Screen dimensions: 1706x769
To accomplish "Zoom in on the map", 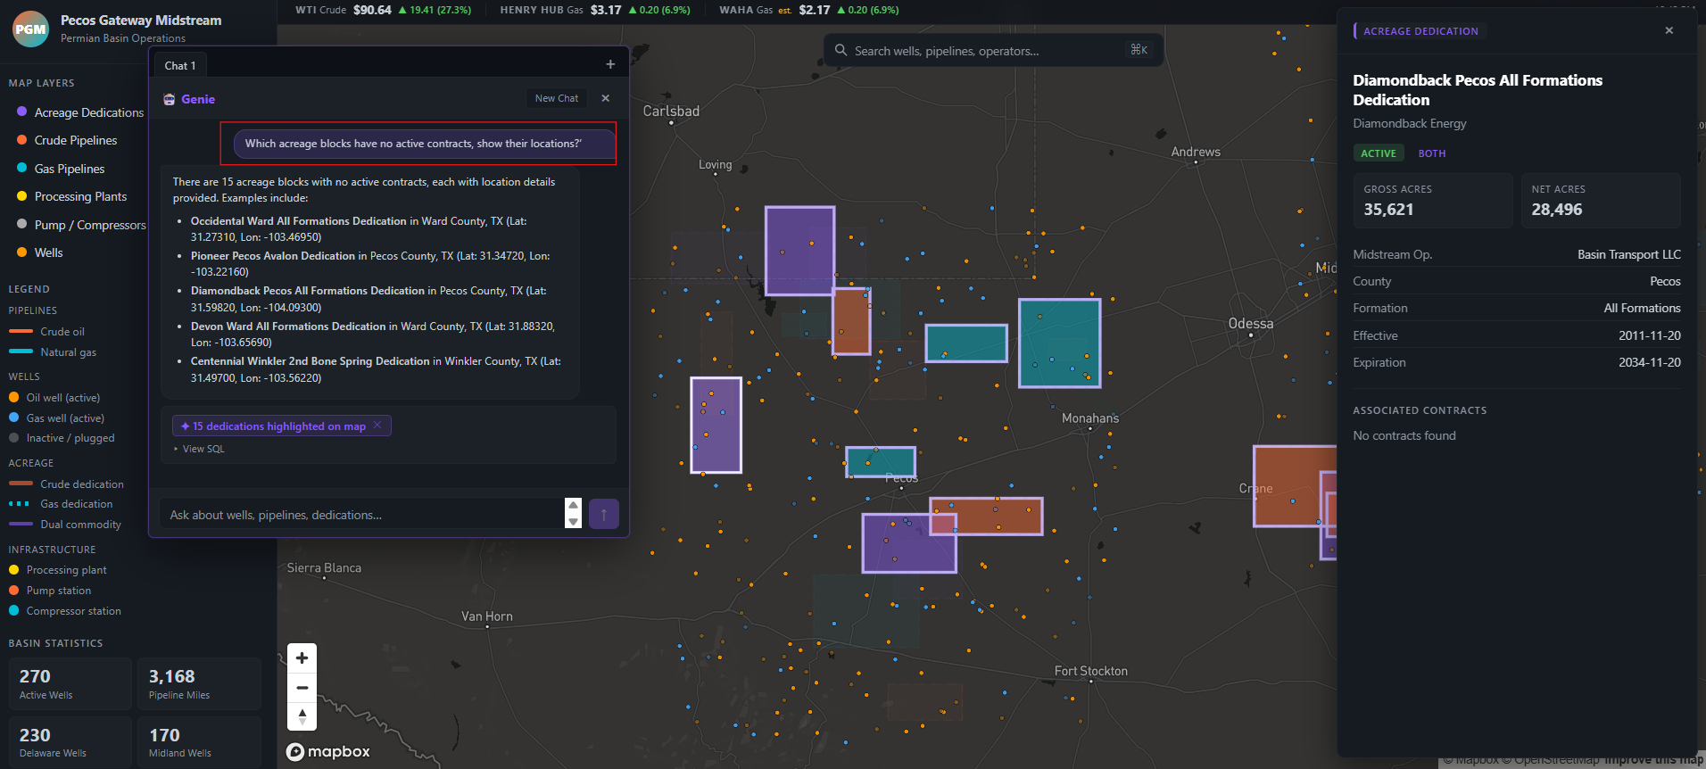I will click(302, 658).
